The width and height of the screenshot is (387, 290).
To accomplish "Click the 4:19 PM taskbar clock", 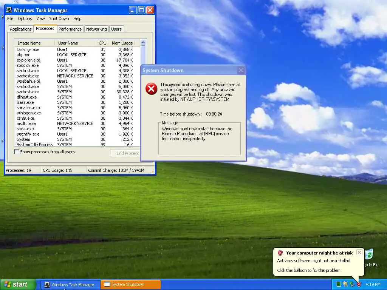I will [373, 284].
